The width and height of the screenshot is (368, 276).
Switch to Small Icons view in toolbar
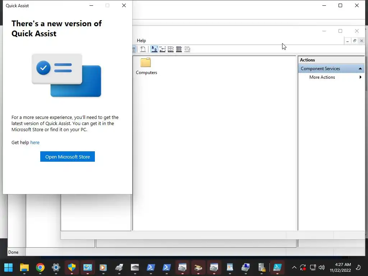click(162, 49)
